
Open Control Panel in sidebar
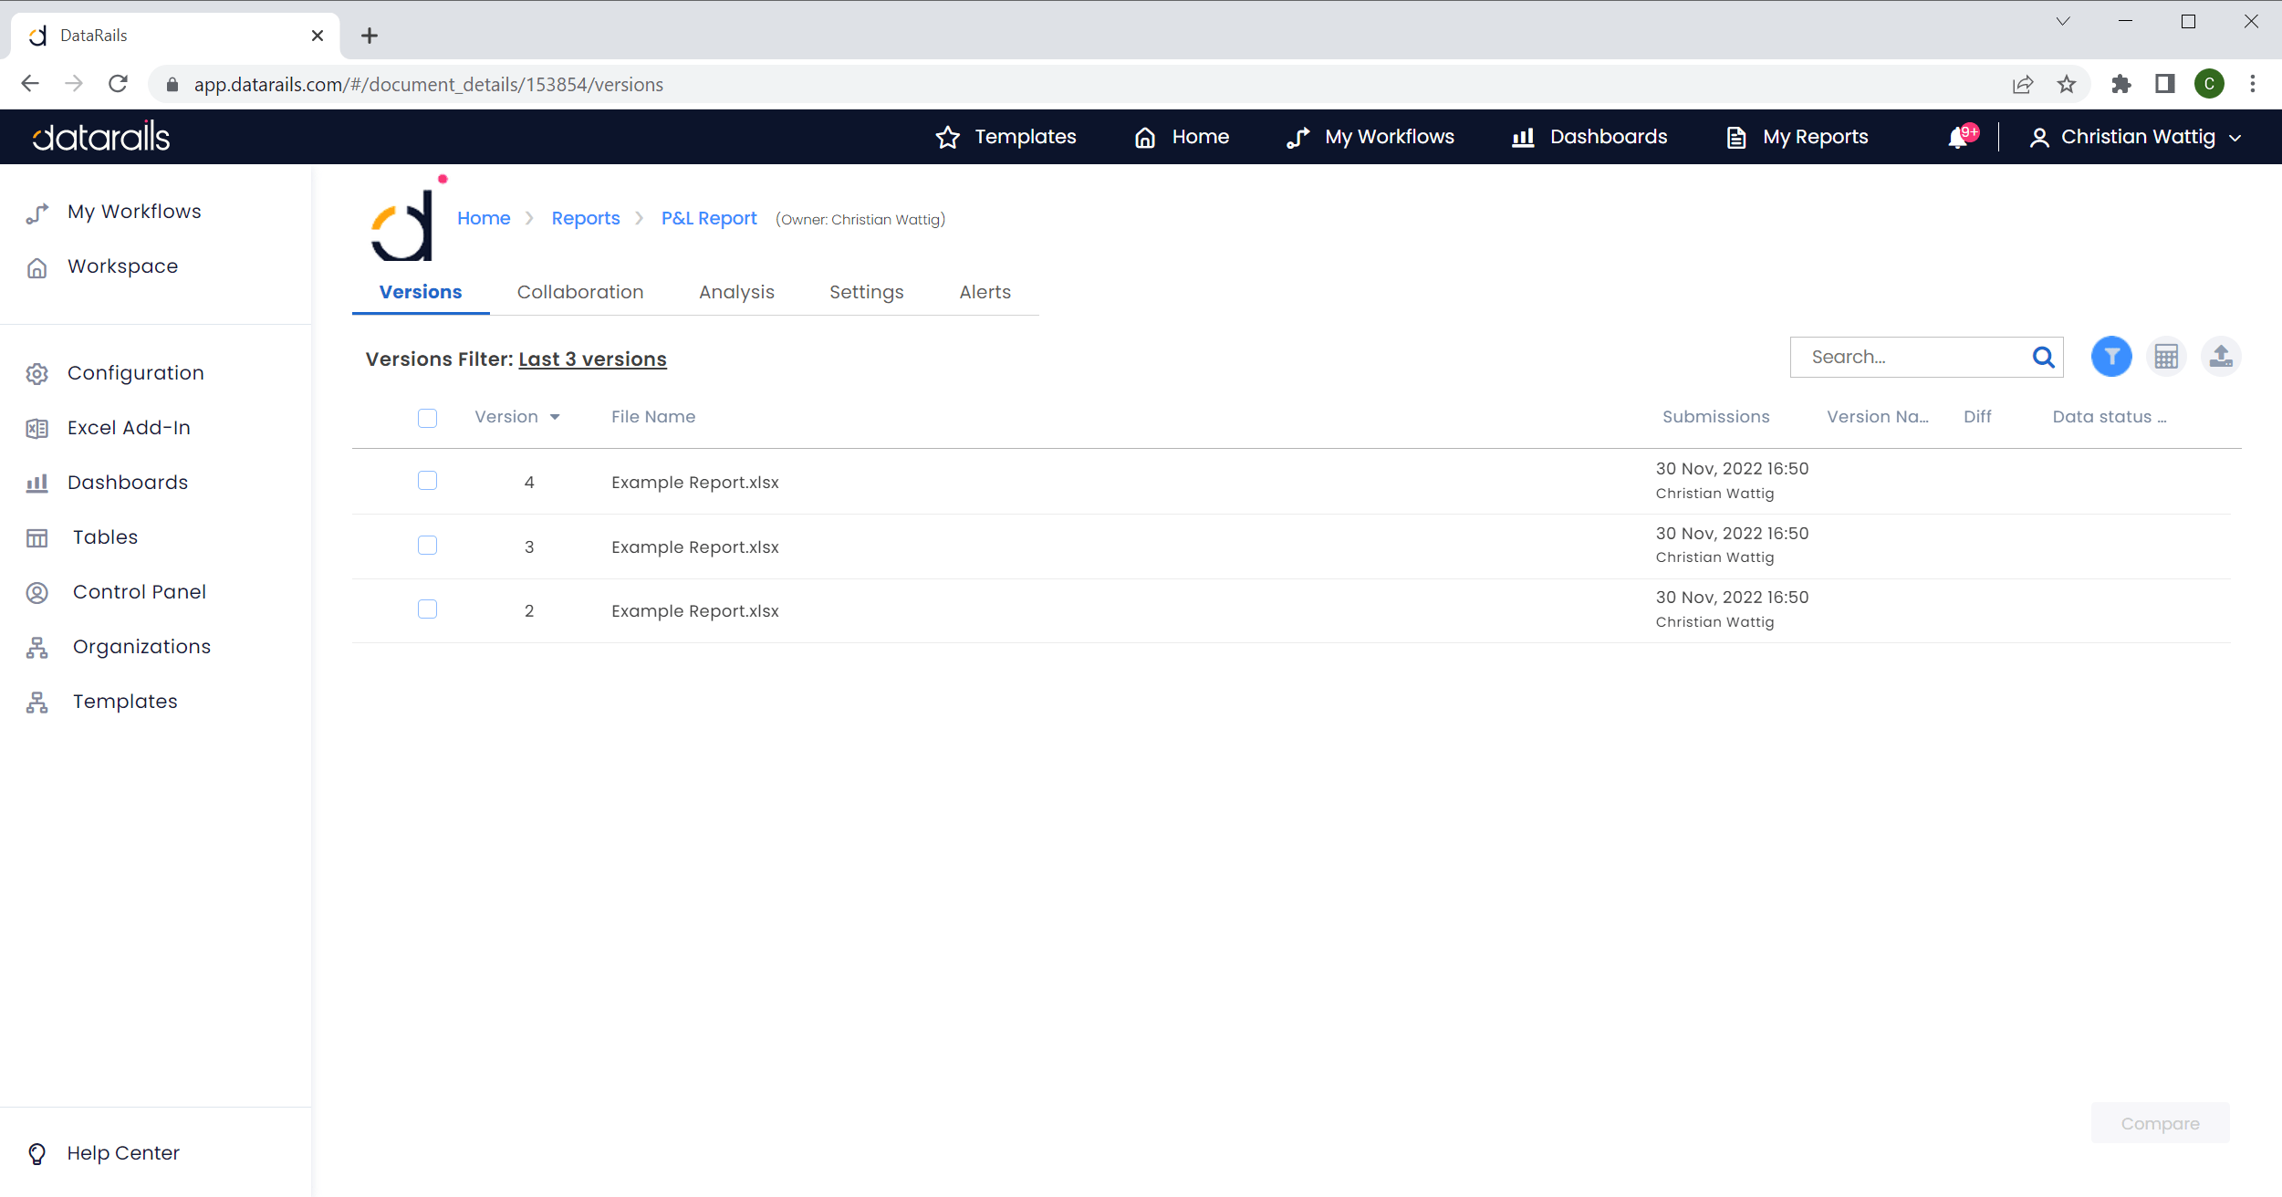tap(139, 592)
